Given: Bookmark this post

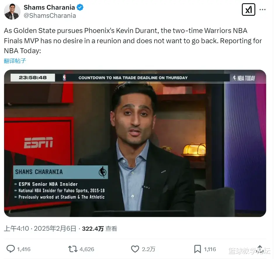Looking at the screenshot, I should tap(197, 249).
